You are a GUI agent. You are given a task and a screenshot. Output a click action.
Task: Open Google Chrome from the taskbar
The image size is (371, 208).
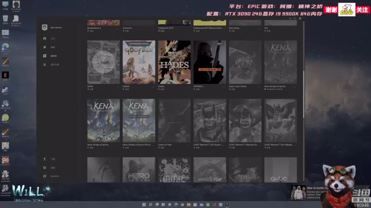[182, 205]
